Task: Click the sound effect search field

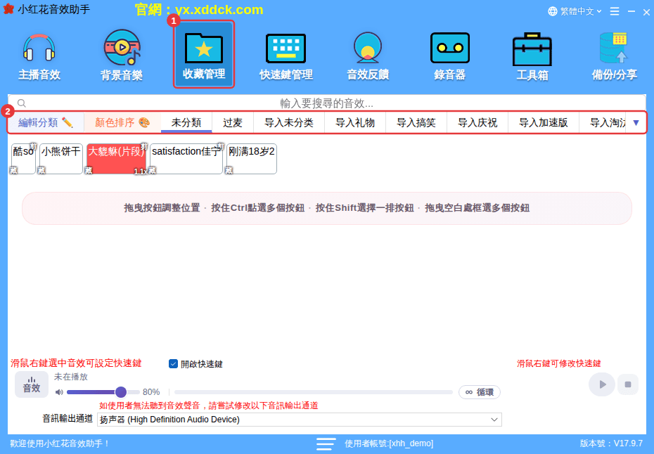Action: click(x=326, y=103)
